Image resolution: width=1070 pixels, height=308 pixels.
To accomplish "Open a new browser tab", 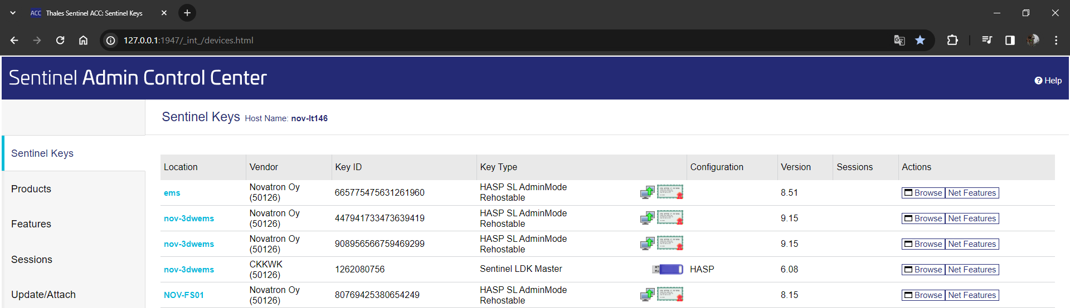I will (187, 13).
